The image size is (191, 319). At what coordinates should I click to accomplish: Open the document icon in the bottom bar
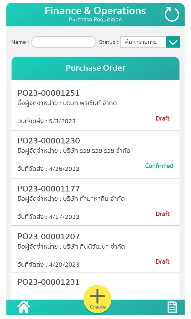(172, 307)
